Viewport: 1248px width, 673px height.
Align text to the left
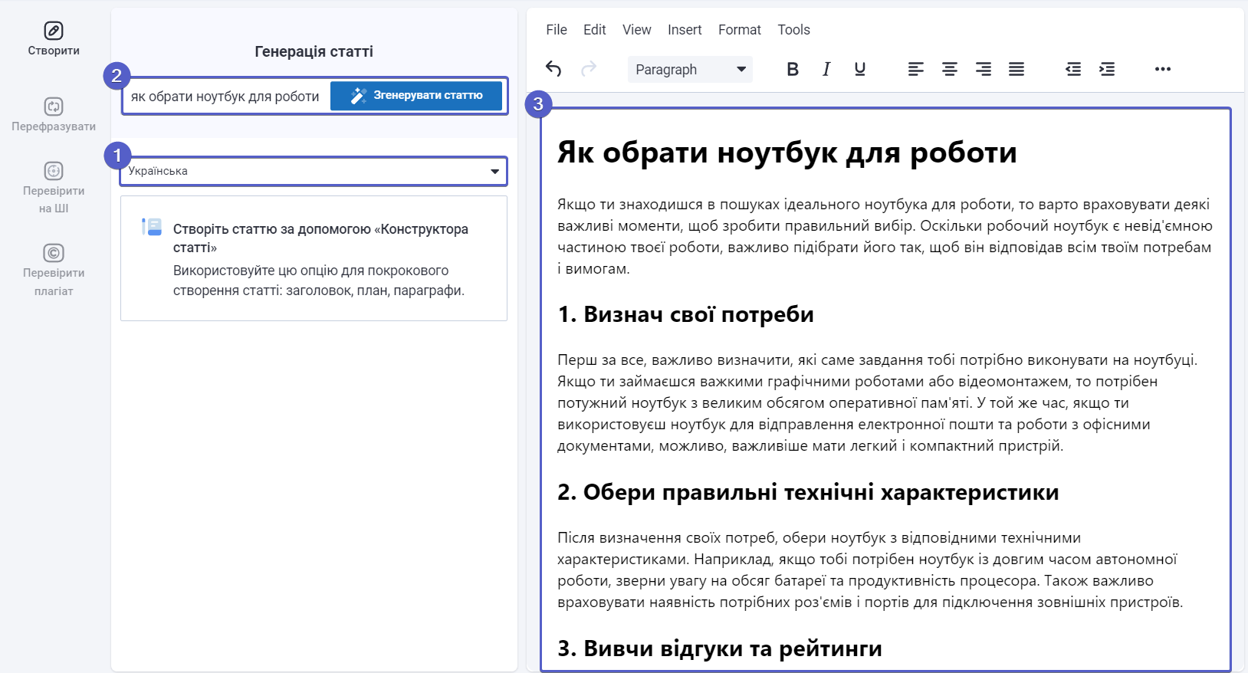[915, 69]
